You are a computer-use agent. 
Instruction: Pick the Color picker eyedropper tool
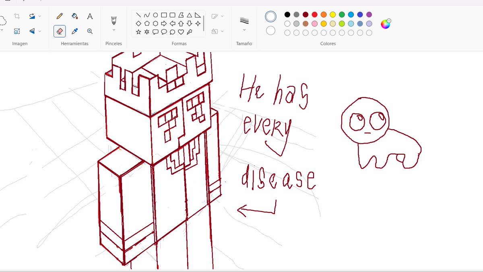pos(75,31)
